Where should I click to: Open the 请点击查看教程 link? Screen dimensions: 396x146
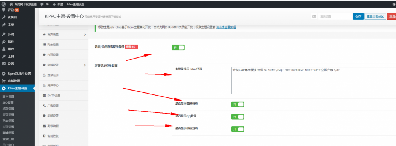click(226, 27)
